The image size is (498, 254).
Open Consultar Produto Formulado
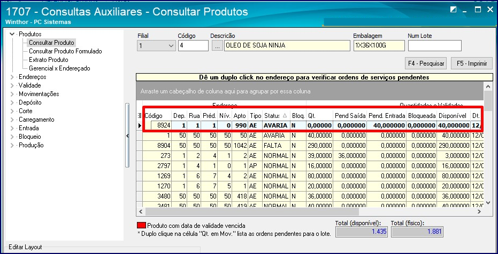(65, 51)
